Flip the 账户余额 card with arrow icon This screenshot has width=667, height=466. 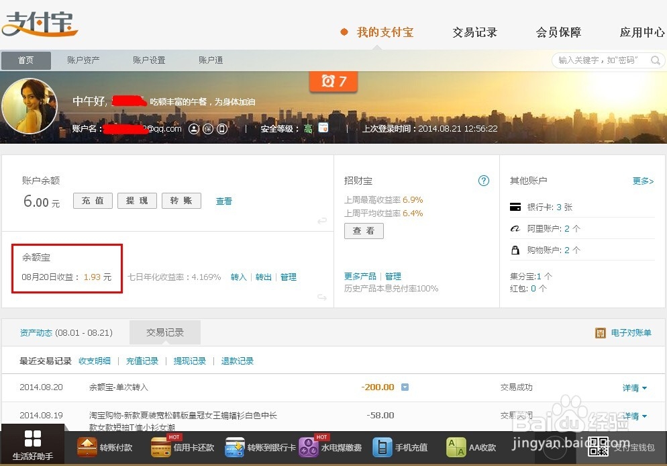[x=322, y=220]
